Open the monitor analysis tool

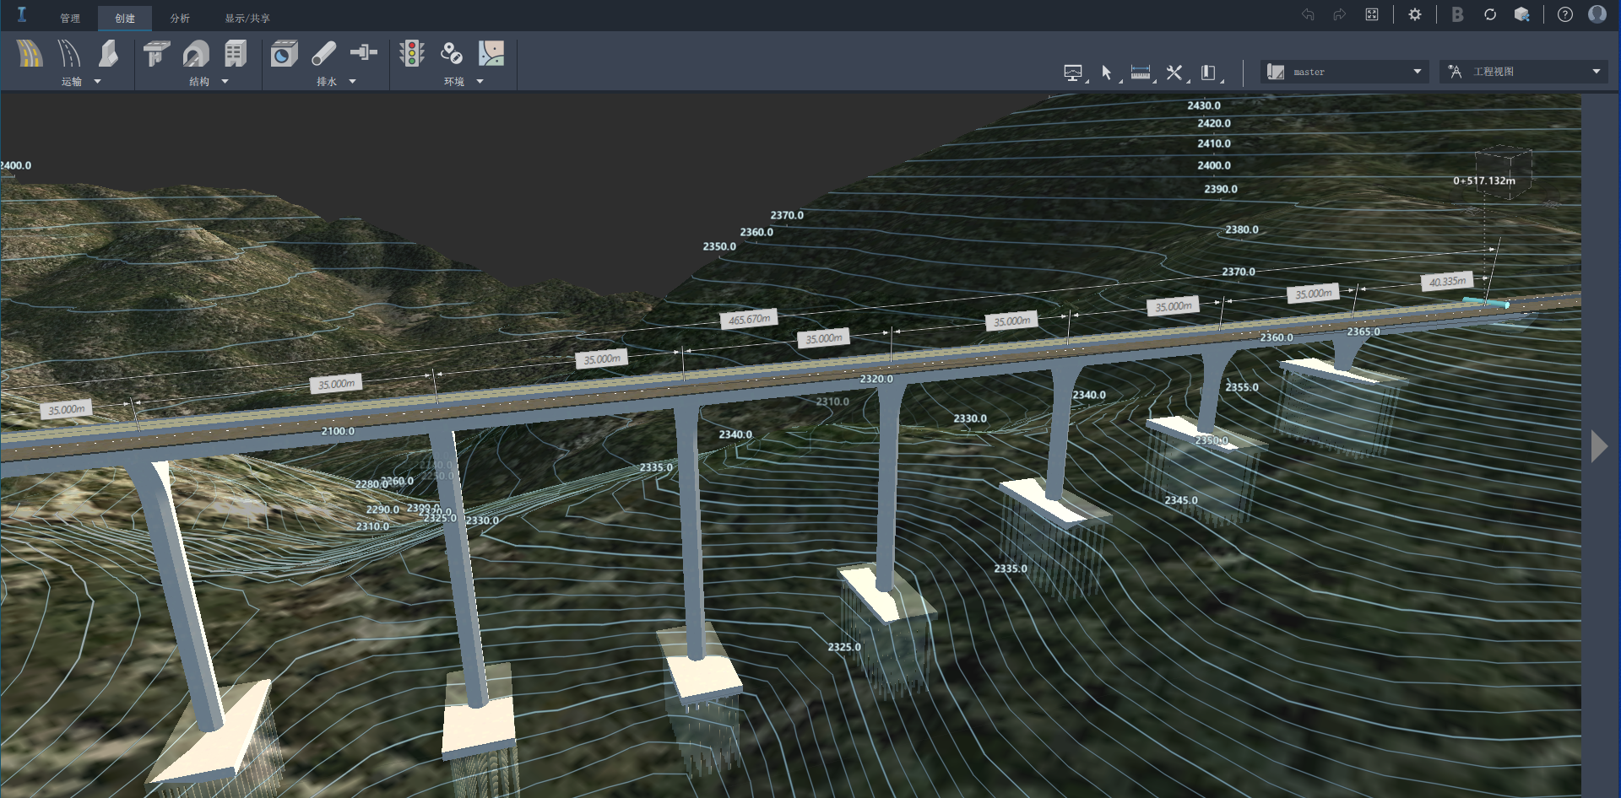pos(1073,73)
